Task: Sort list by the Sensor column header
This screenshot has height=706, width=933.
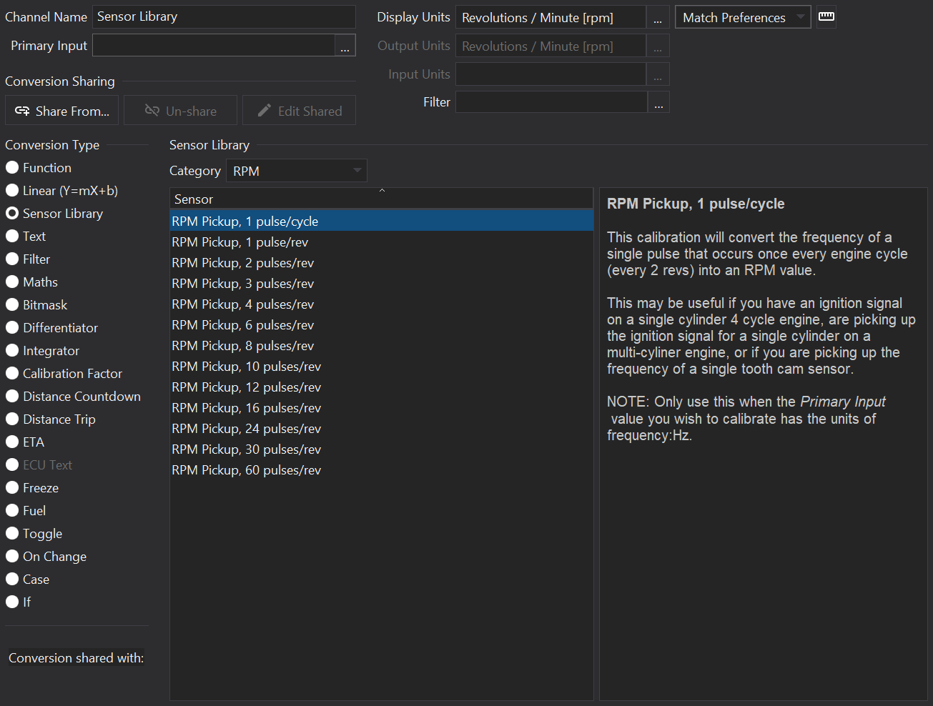Action: pos(381,199)
